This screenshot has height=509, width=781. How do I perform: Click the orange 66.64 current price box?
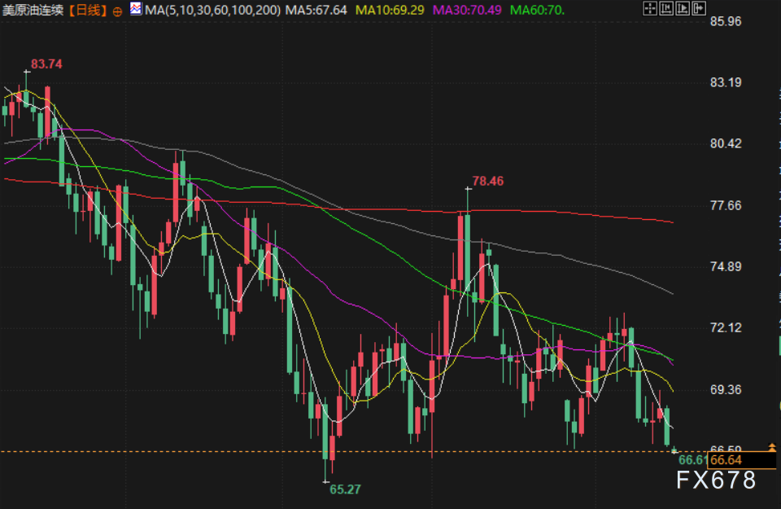pyautogui.click(x=742, y=461)
